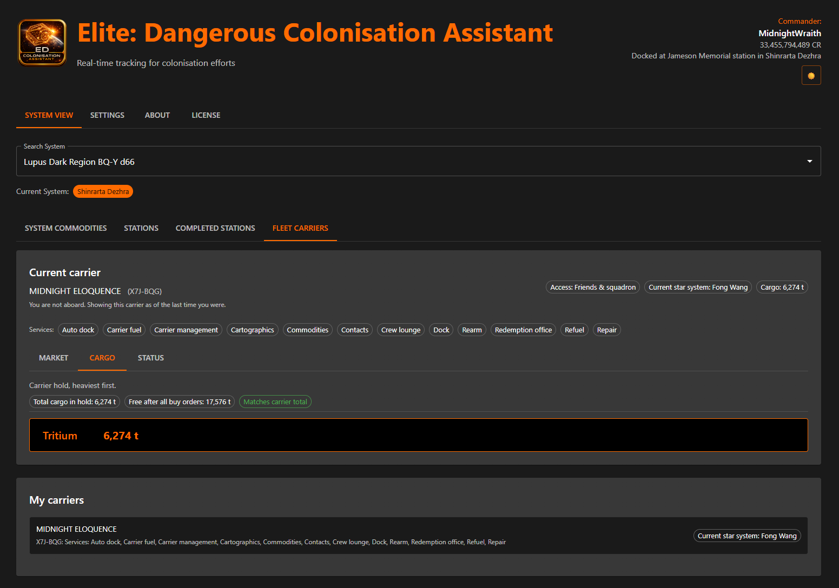Click the Cartographics service chip

point(253,330)
